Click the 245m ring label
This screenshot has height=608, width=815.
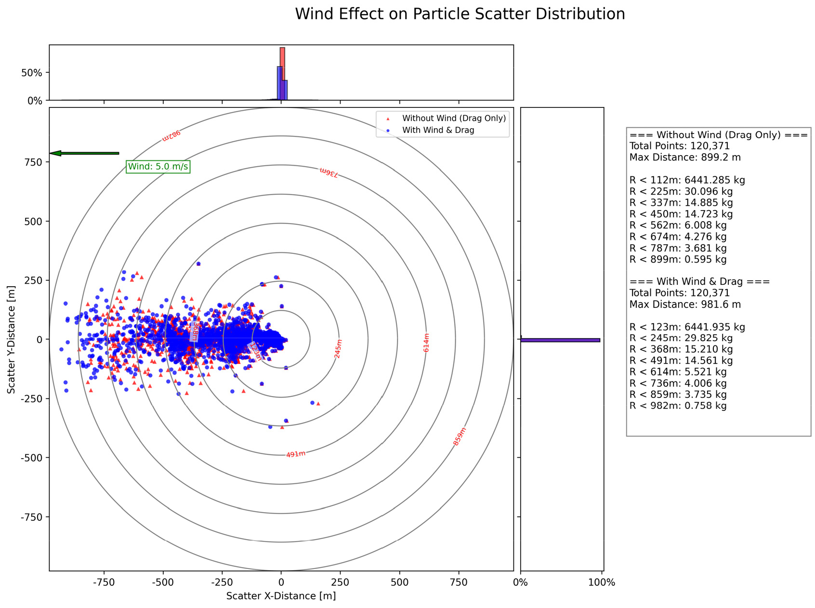click(x=338, y=349)
